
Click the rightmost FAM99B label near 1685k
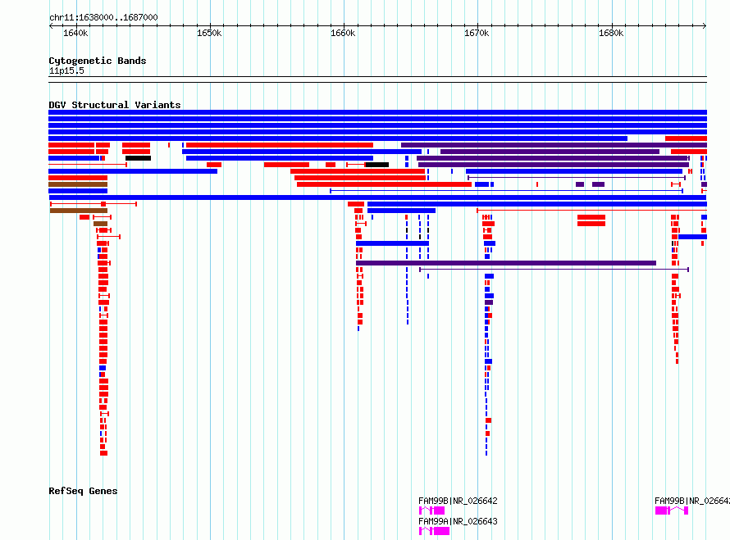[x=691, y=501]
